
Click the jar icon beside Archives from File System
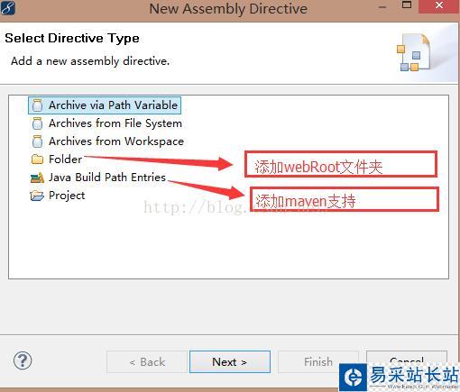tap(37, 123)
